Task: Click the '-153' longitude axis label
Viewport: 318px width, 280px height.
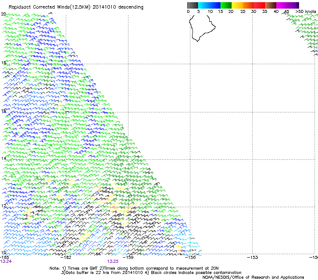Action: (x=253, y=257)
